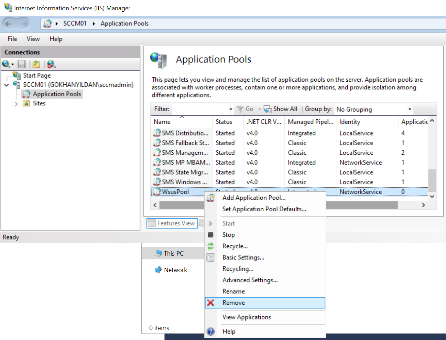Click the vertical scrollbar up arrow
The width and height of the screenshot is (446, 340).
click(432, 121)
